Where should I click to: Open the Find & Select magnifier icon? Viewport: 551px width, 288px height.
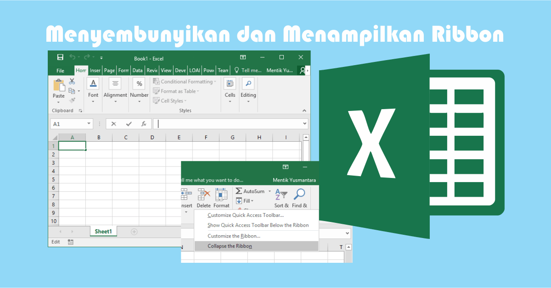pyautogui.click(x=299, y=194)
